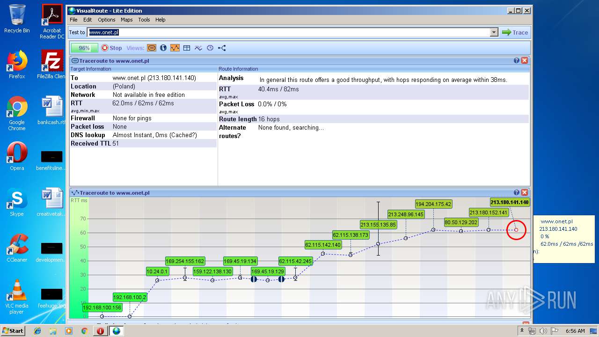Click the 62.115.142.140 hop label
This screenshot has width=599, height=337.
tap(323, 244)
